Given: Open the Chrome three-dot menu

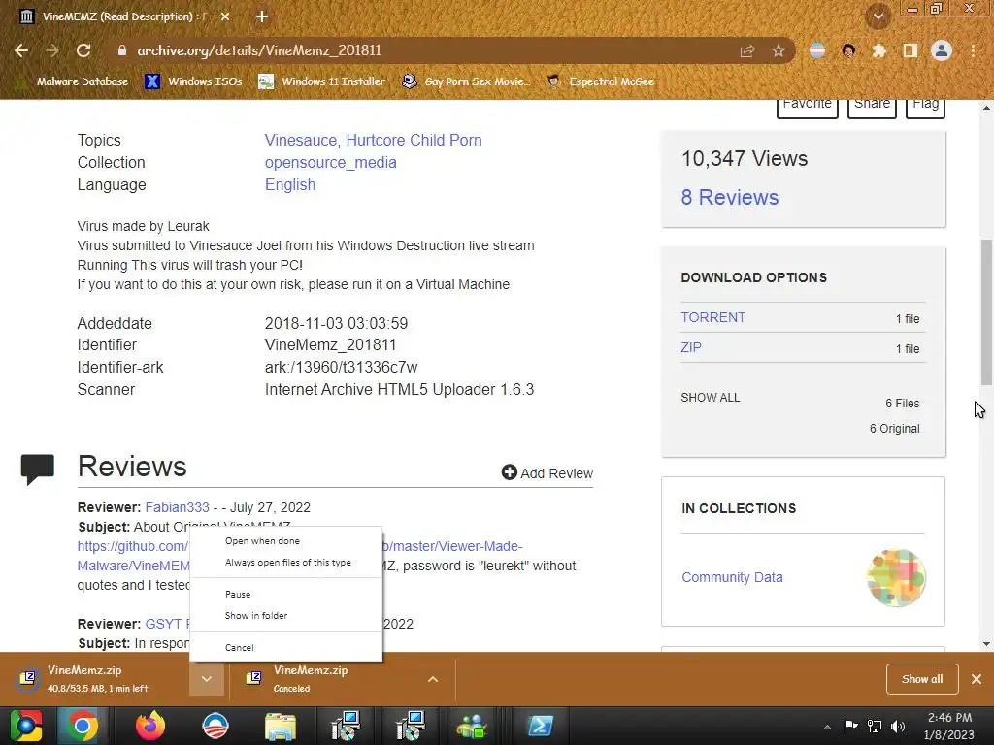Looking at the screenshot, I should [973, 50].
